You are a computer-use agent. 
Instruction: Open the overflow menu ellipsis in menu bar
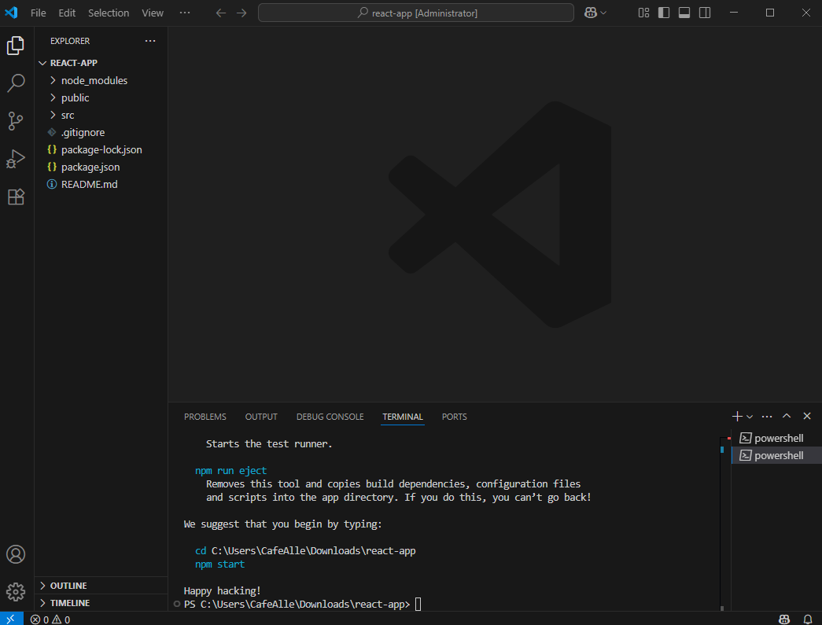(185, 13)
